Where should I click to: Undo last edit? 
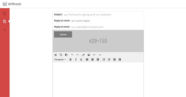[x=72, y=55]
